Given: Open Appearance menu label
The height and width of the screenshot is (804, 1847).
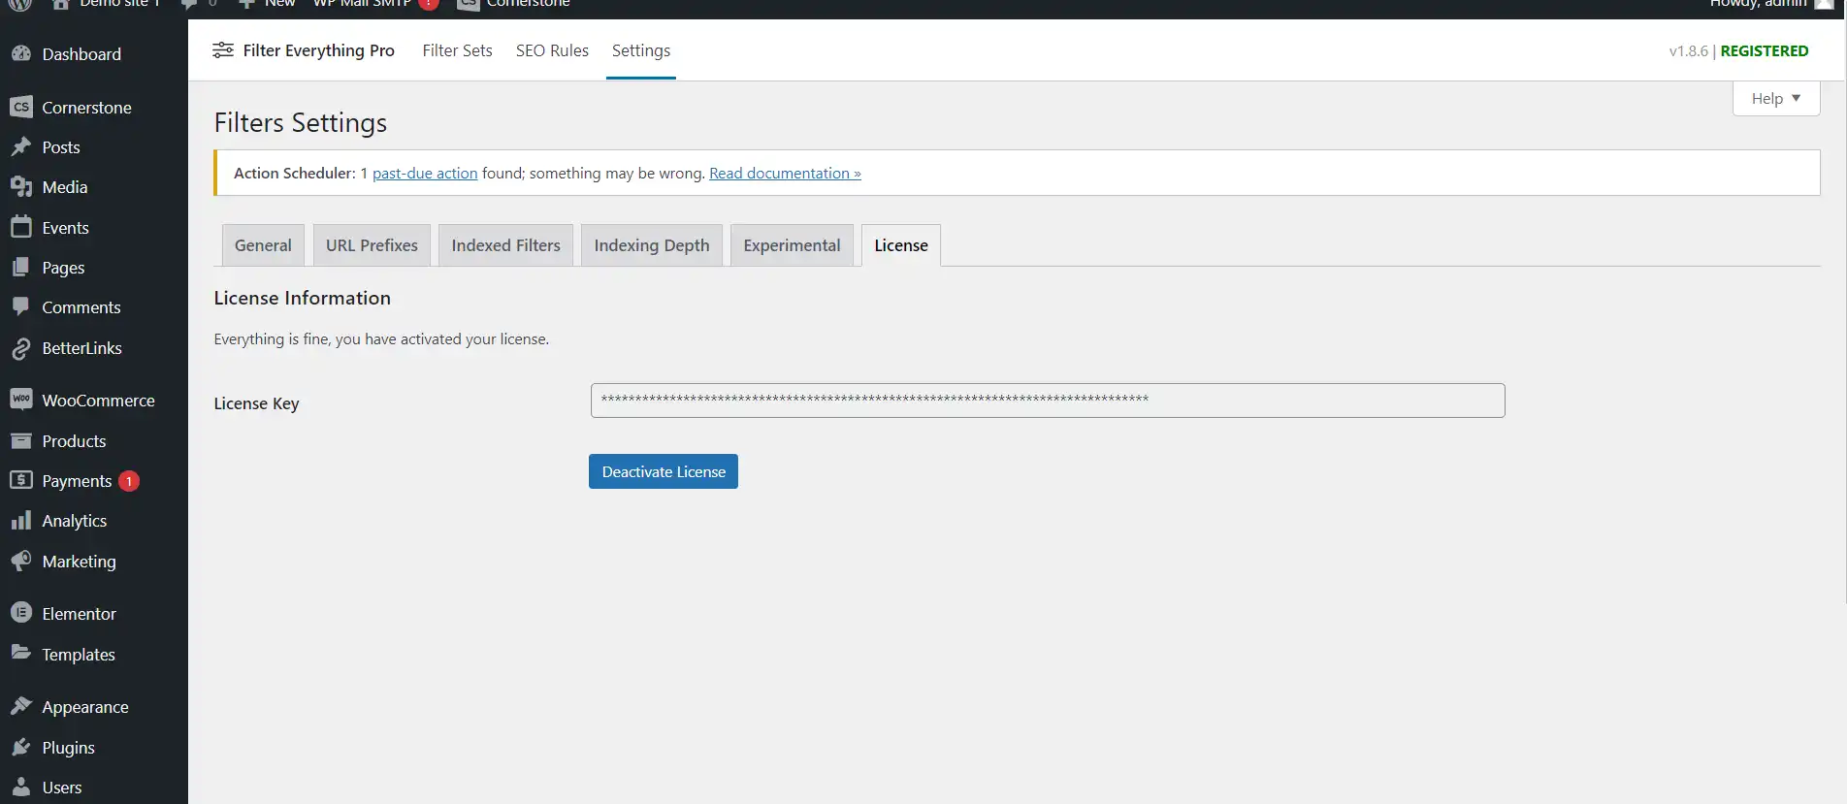Looking at the screenshot, I should click(x=85, y=707).
